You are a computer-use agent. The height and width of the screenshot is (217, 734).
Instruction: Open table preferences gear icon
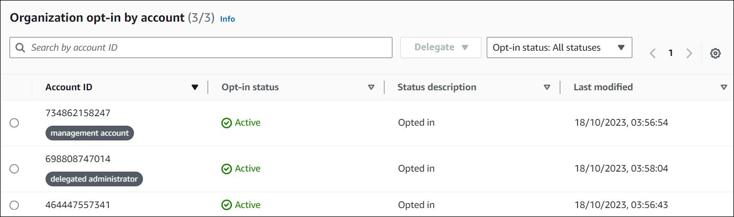[715, 53]
